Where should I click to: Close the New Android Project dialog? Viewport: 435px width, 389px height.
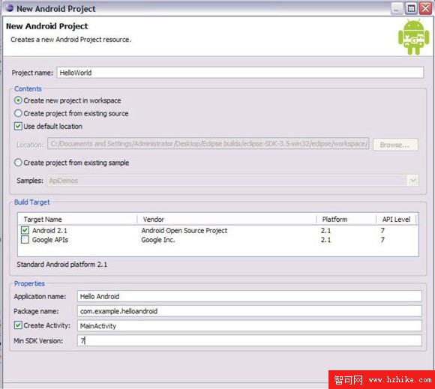[x=425, y=8]
